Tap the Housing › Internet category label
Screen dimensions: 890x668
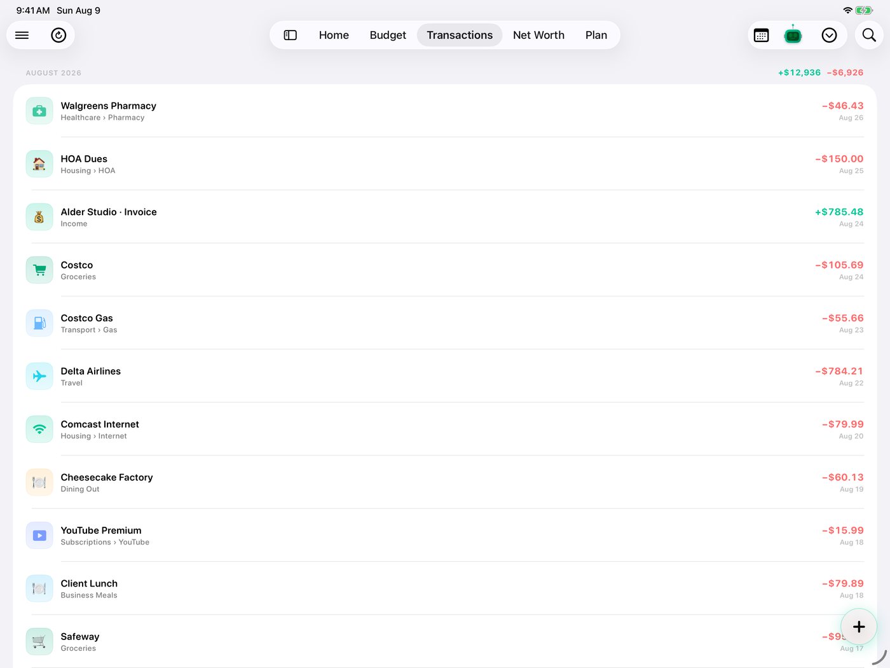(93, 436)
